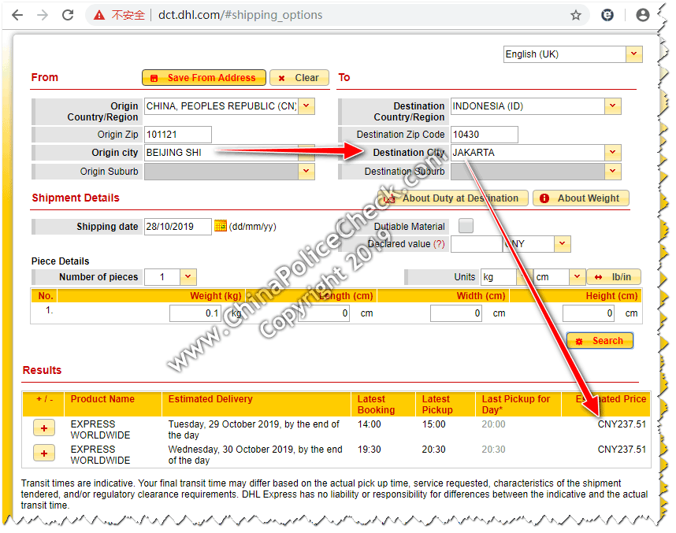The image size is (676, 533).
Task: Click the browser address bar URL
Action: pyautogui.click(x=240, y=15)
